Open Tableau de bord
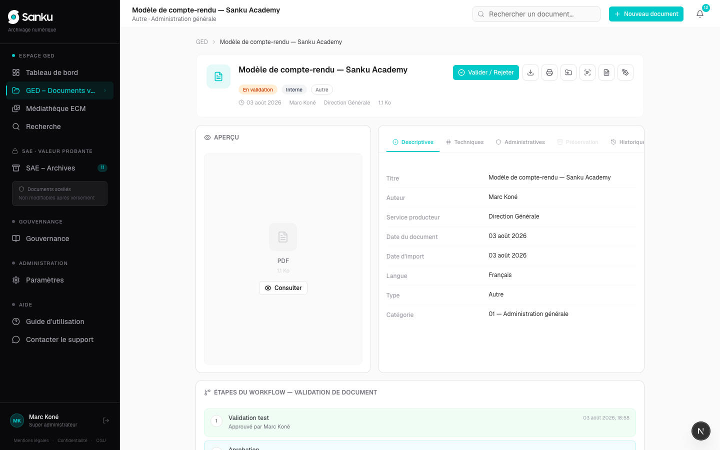720x450 pixels. (60, 72)
